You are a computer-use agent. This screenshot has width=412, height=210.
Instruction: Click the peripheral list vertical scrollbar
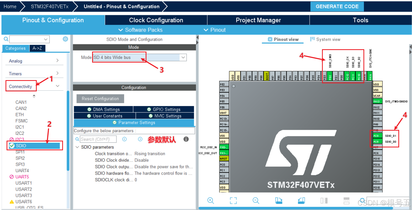coord(68,131)
